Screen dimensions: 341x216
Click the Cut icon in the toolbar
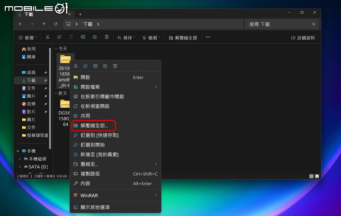(47, 37)
